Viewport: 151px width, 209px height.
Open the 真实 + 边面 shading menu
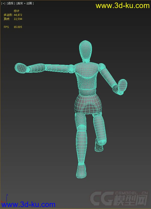[25, 3]
